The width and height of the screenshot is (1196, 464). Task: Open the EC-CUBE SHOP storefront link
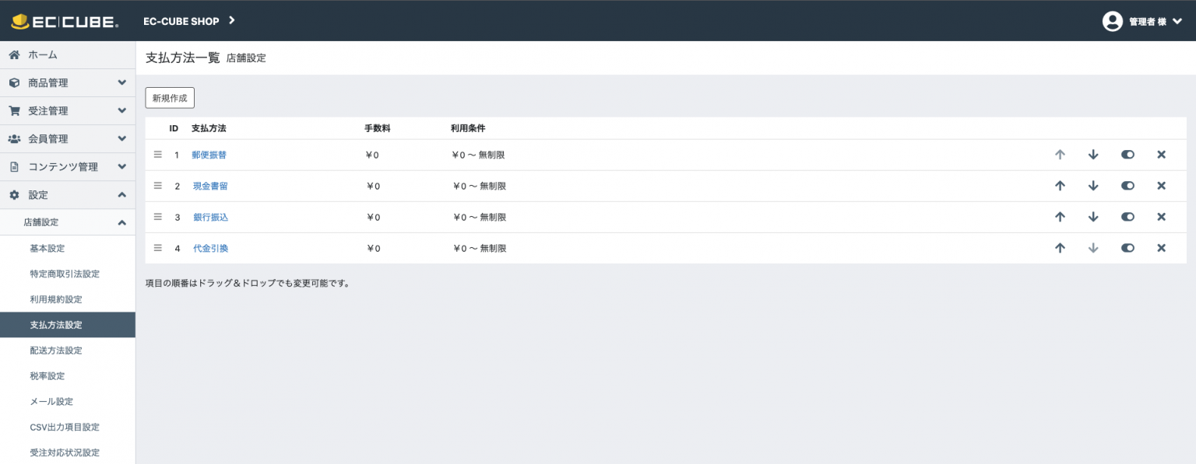coord(189,21)
